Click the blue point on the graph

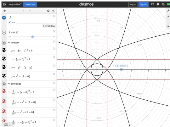pos(121,70)
